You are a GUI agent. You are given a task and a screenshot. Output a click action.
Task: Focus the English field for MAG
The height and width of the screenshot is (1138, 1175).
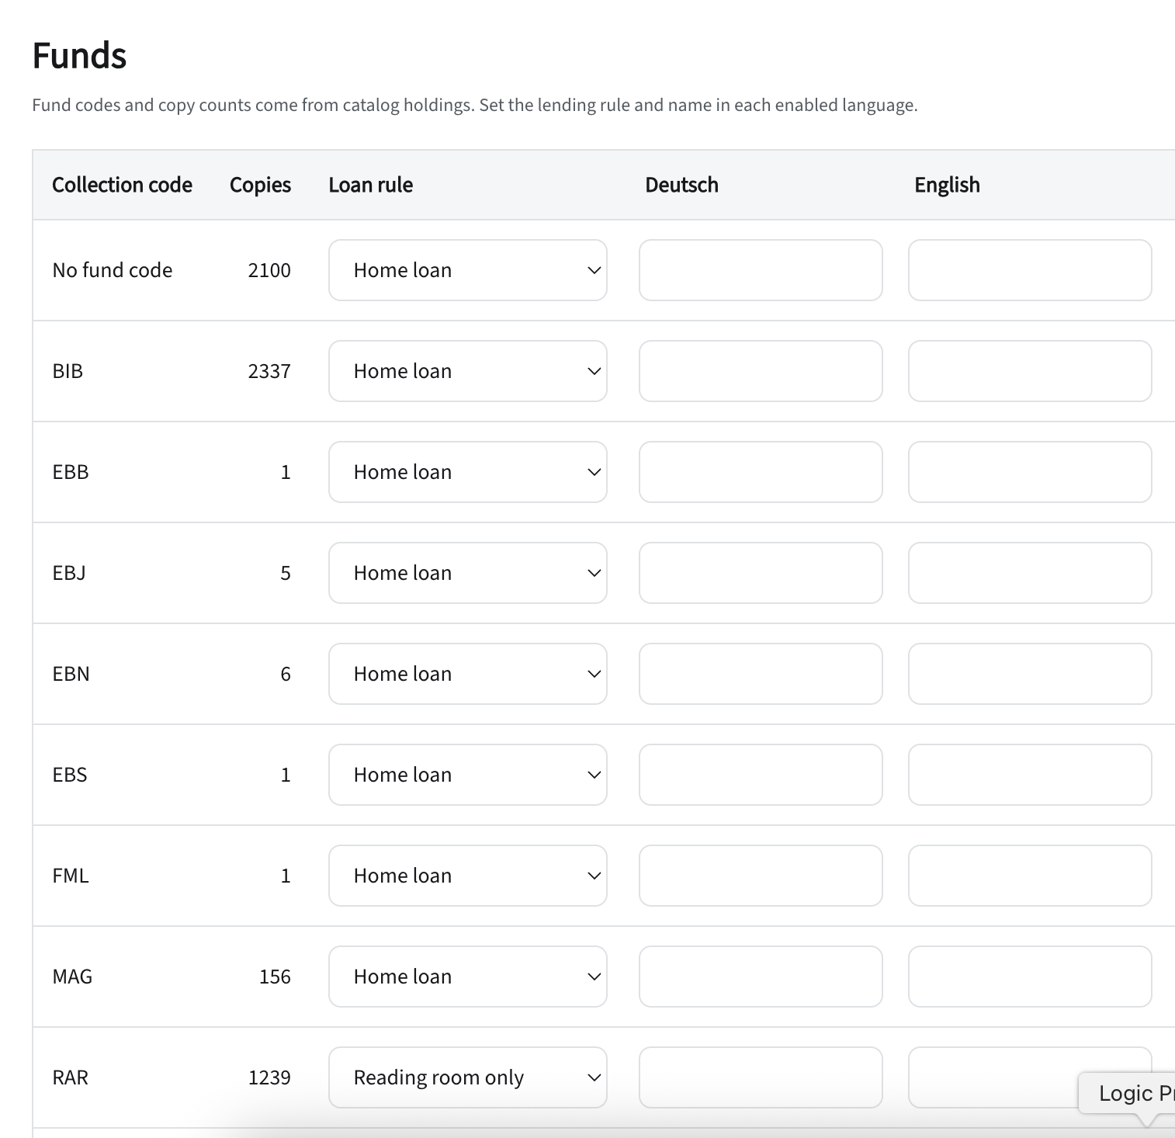click(1030, 977)
